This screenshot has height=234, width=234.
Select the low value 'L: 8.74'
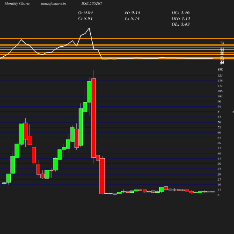tap(132, 19)
